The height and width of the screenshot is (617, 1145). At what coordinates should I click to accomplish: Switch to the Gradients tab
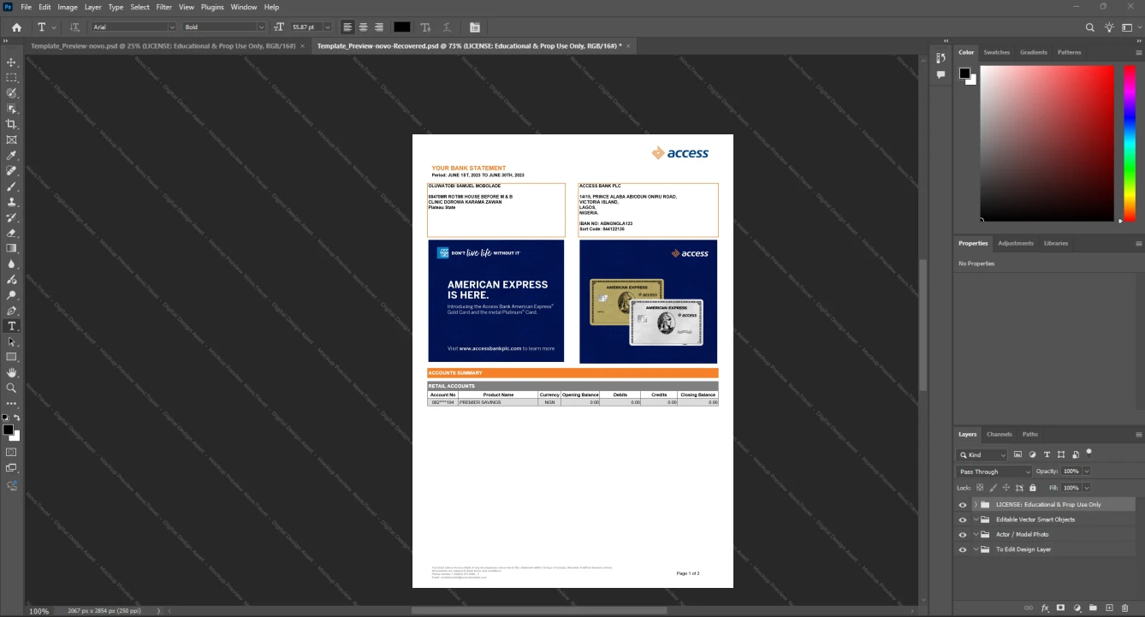pyautogui.click(x=1034, y=52)
